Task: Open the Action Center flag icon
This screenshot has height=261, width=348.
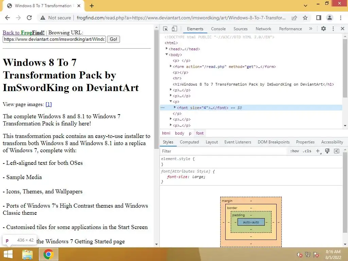Action: coord(316,255)
